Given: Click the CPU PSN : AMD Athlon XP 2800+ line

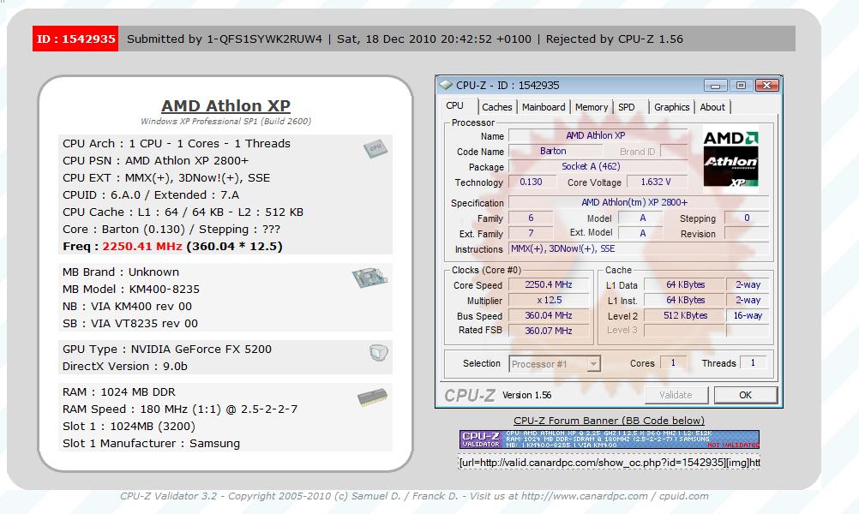Looking at the screenshot, I should [155, 160].
